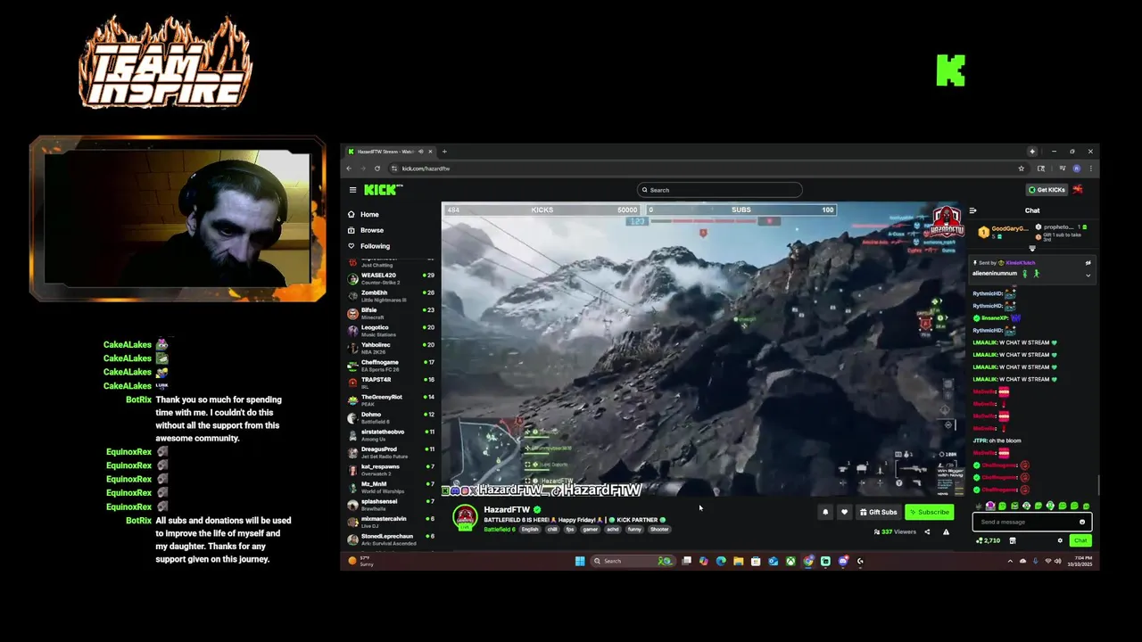
Task: Unpin the pinned chat message icon
Action: [1088, 263]
